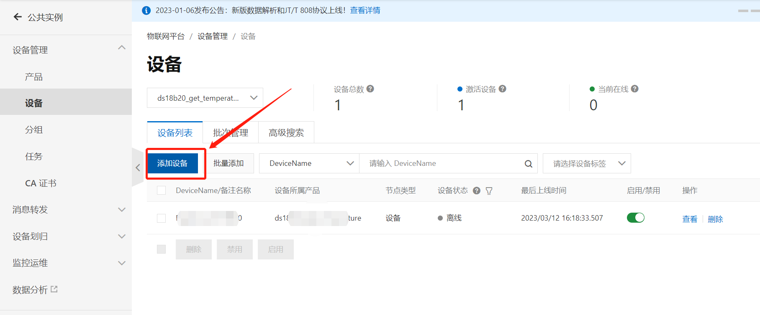Open the help icon next to 激活设备
The width and height of the screenshot is (760, 315).
[x=502, y=89]
